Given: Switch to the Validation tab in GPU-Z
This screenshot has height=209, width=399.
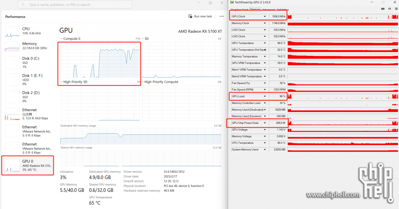Looking at the screenshot, I should (283, 10).
